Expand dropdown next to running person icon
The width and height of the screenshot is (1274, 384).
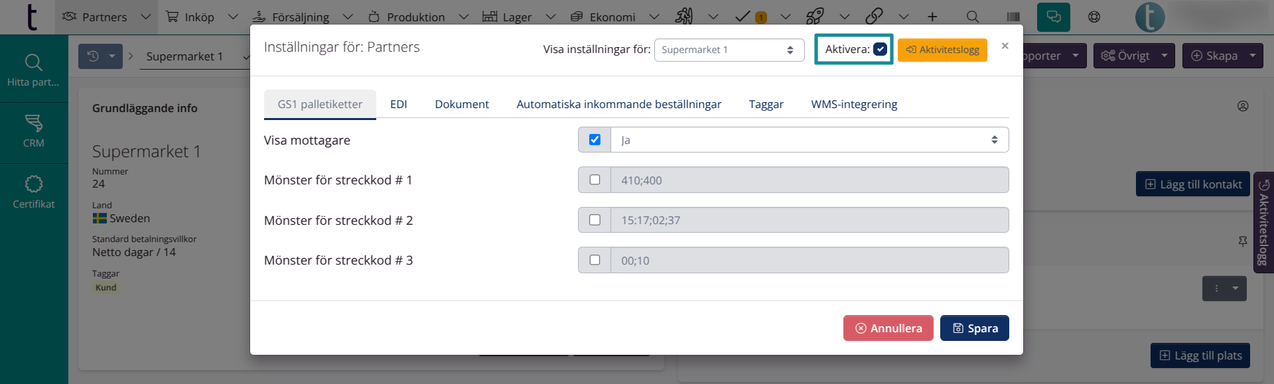[x=713, y=17]
